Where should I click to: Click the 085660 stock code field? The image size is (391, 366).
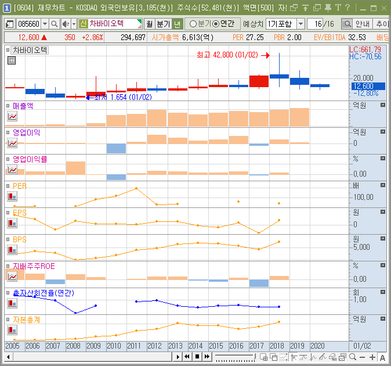[28, 24]
